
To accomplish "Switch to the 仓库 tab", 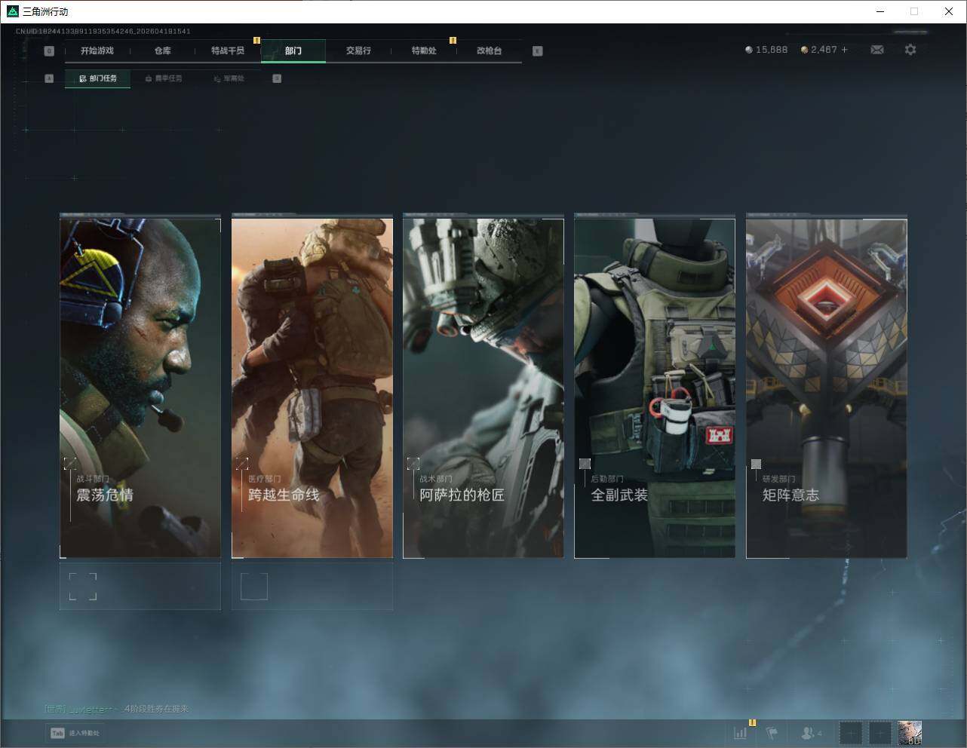I will 163,51.
